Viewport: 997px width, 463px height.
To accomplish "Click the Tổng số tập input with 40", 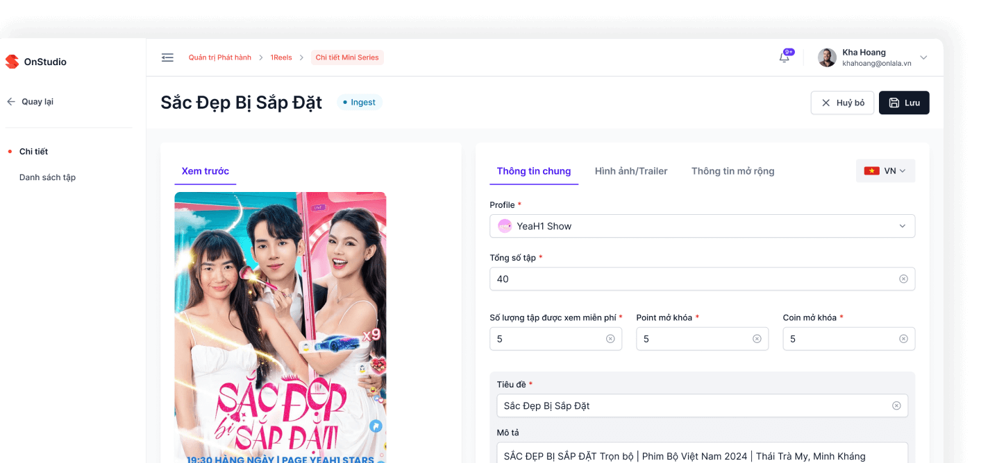I will tap(702, 279).
